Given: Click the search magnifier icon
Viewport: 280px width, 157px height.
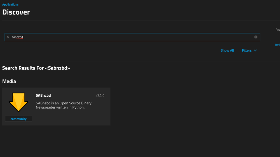Looking at the screenshot, I should [x=8, y=37].
